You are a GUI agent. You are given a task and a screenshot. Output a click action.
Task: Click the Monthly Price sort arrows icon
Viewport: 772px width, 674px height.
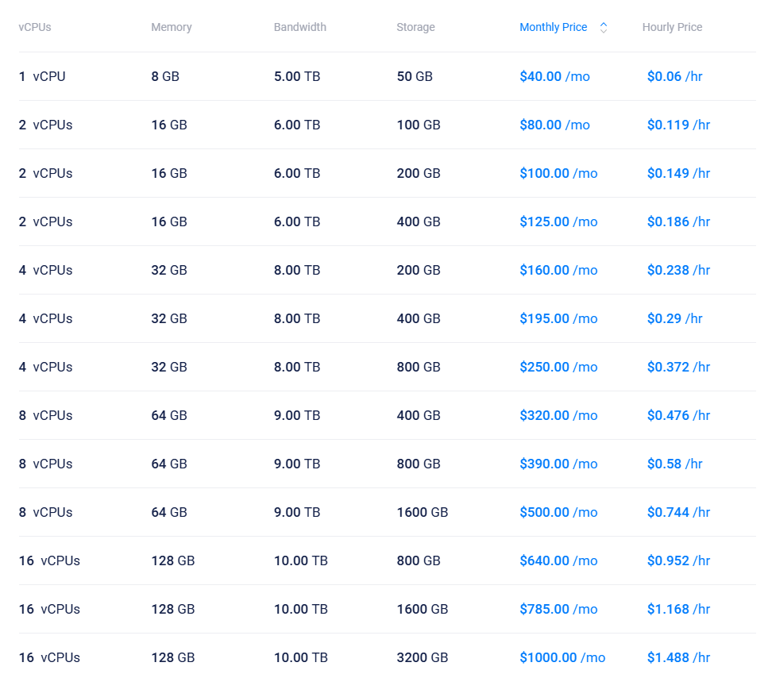point(604,28)
